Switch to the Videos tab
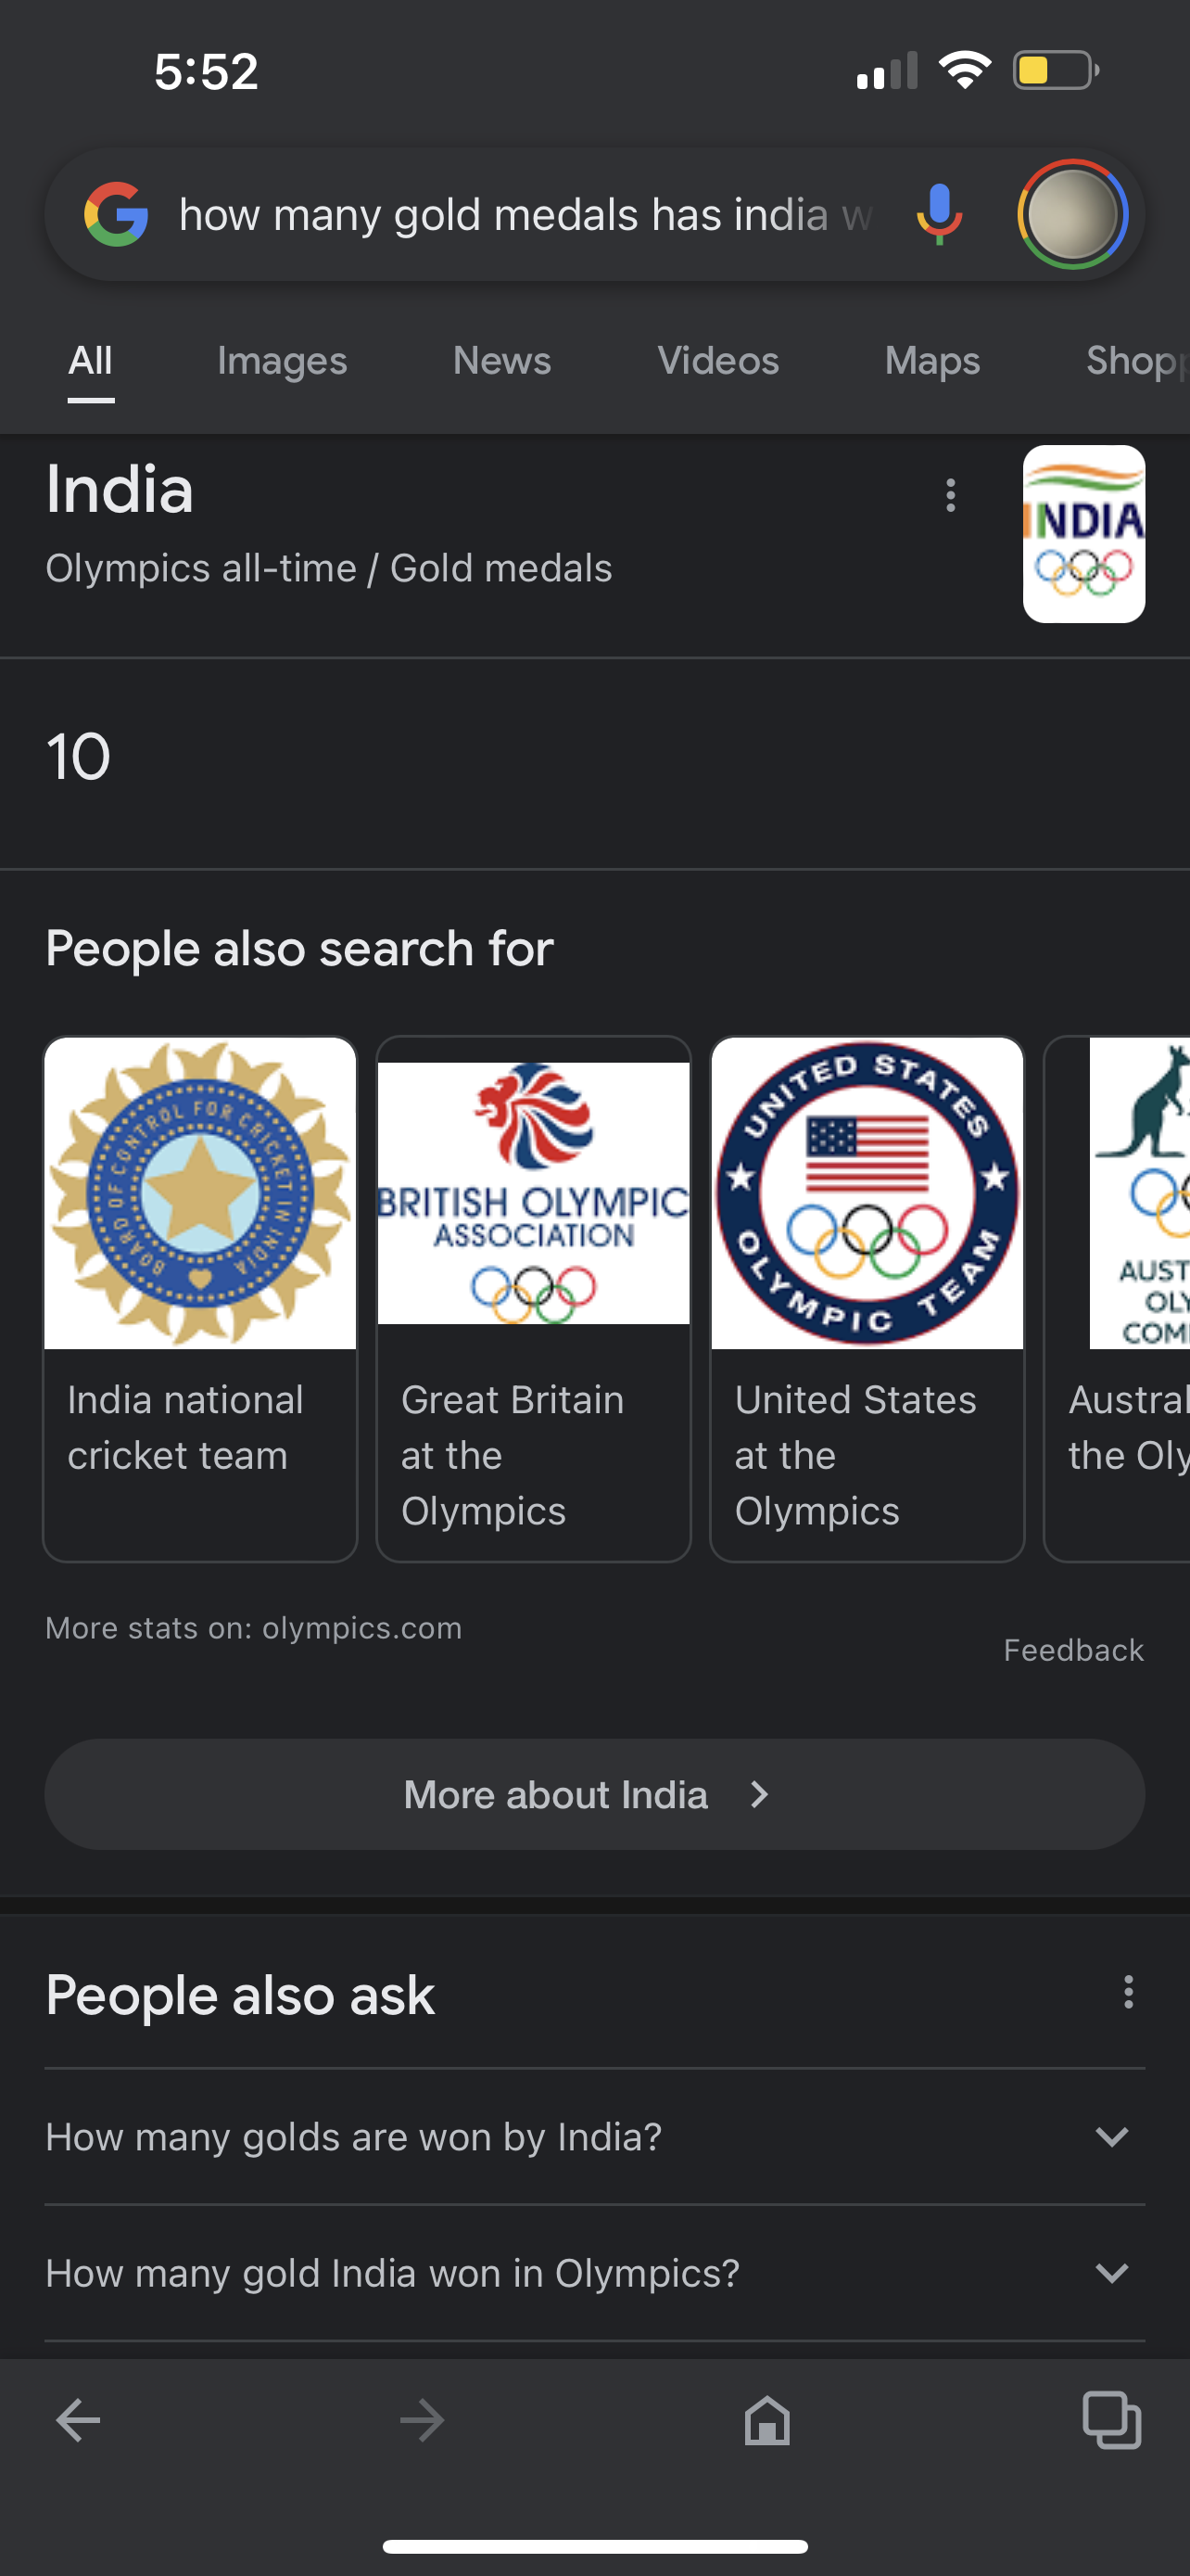Image resolution: width=1190 pixels, height=2576 pixels. click(717, 361)
